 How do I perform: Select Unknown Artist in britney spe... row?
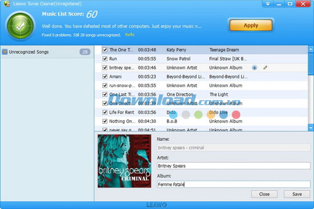click(x=182, y=68)
